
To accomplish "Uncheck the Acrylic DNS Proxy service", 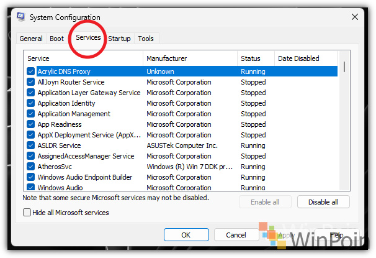I will pos(30,71).
